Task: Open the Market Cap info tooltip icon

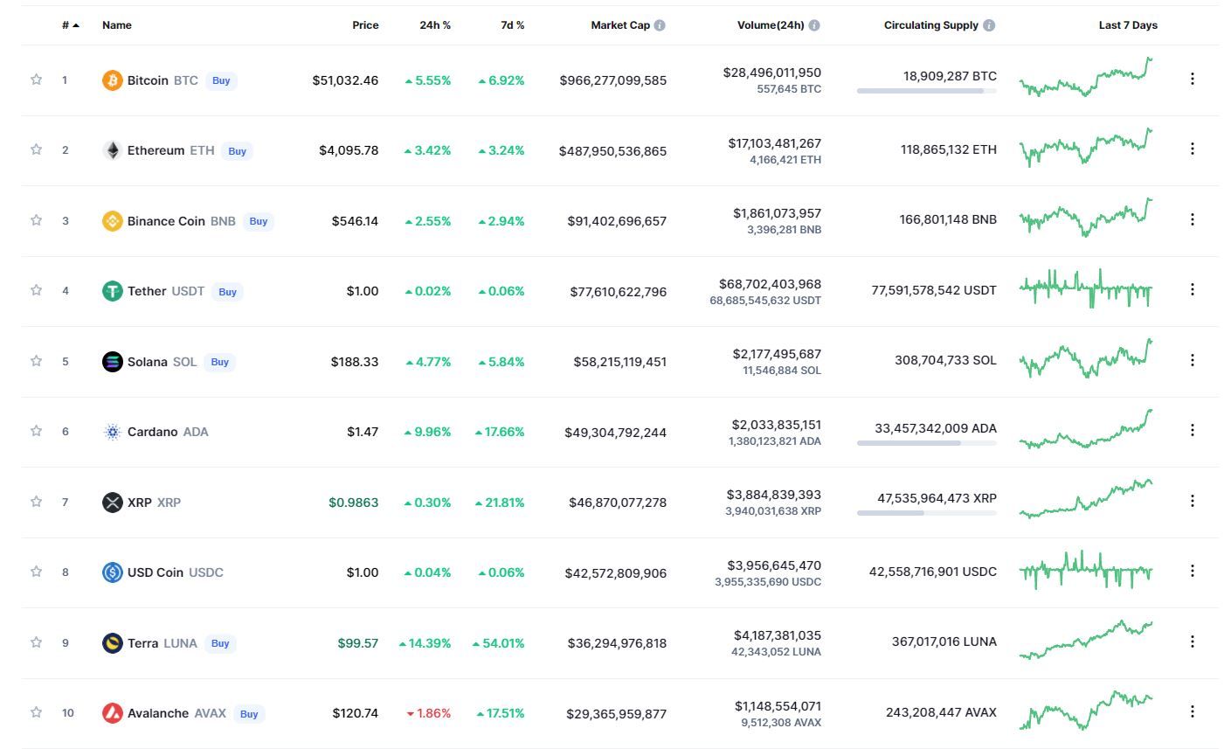Action: (x=660, y=25)
